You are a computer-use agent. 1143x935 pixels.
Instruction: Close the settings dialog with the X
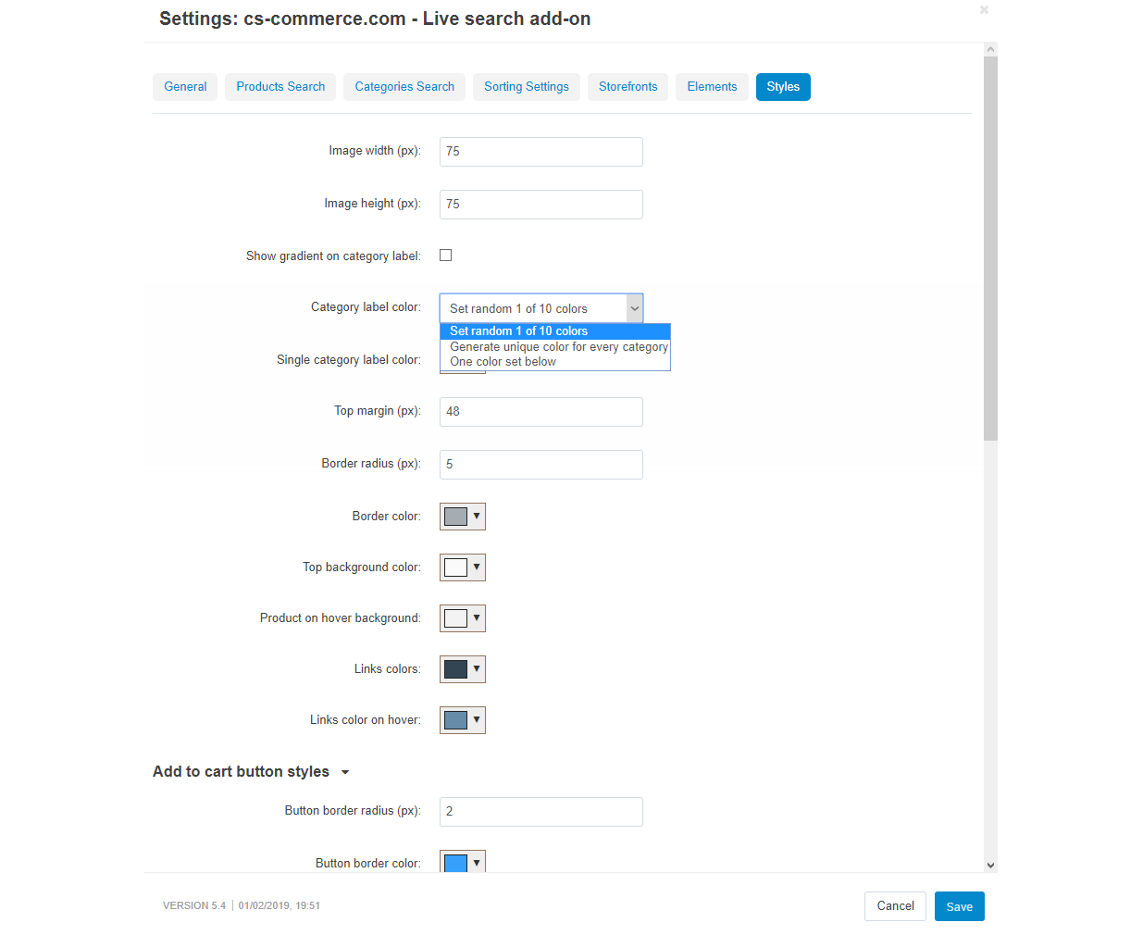coord(984,10)
